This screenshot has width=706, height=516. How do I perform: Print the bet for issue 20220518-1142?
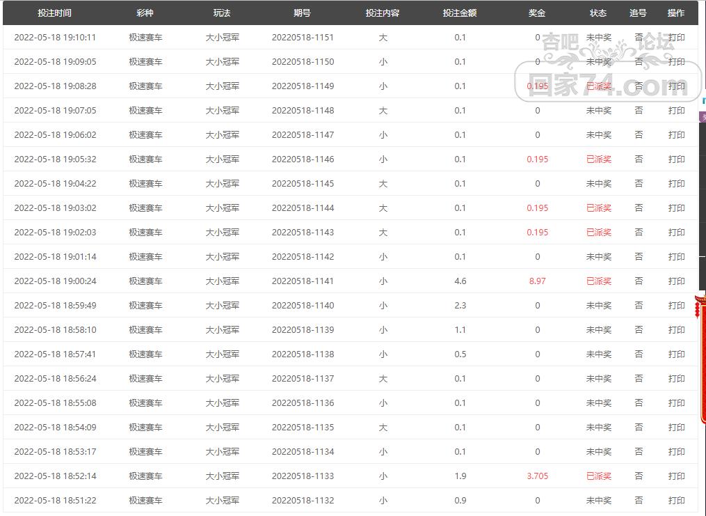point(676,256)
